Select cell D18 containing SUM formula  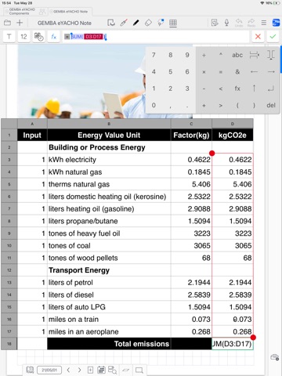pos(233,344)
